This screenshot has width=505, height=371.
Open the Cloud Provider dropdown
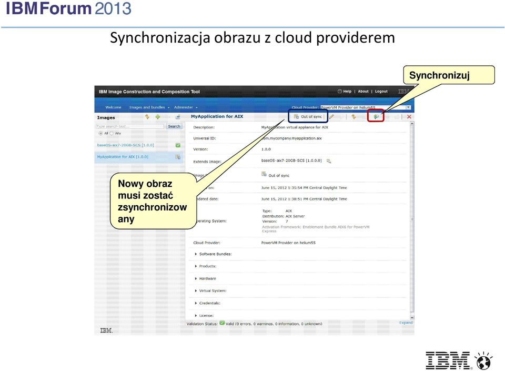[408, 107]
